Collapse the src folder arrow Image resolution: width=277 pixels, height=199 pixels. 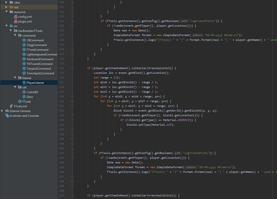click(x=7, y=26)
